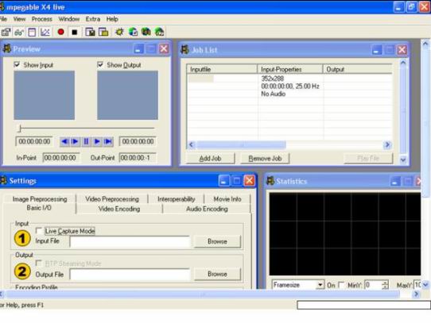Viewport: 431px width, 323px height.
Task: Minimize the Job List window
Action: pyautogui.click(x=376, y=50)
